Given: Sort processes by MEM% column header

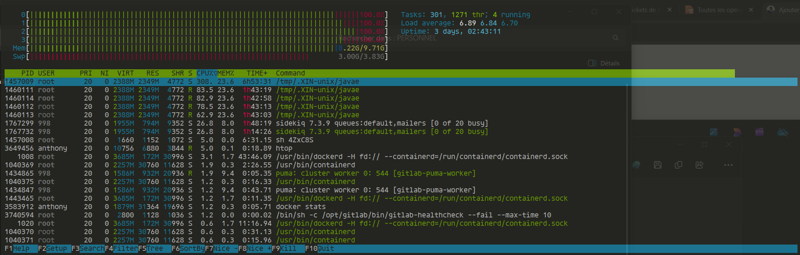Looking at the screenshot, I should click(x=226, y=73).
